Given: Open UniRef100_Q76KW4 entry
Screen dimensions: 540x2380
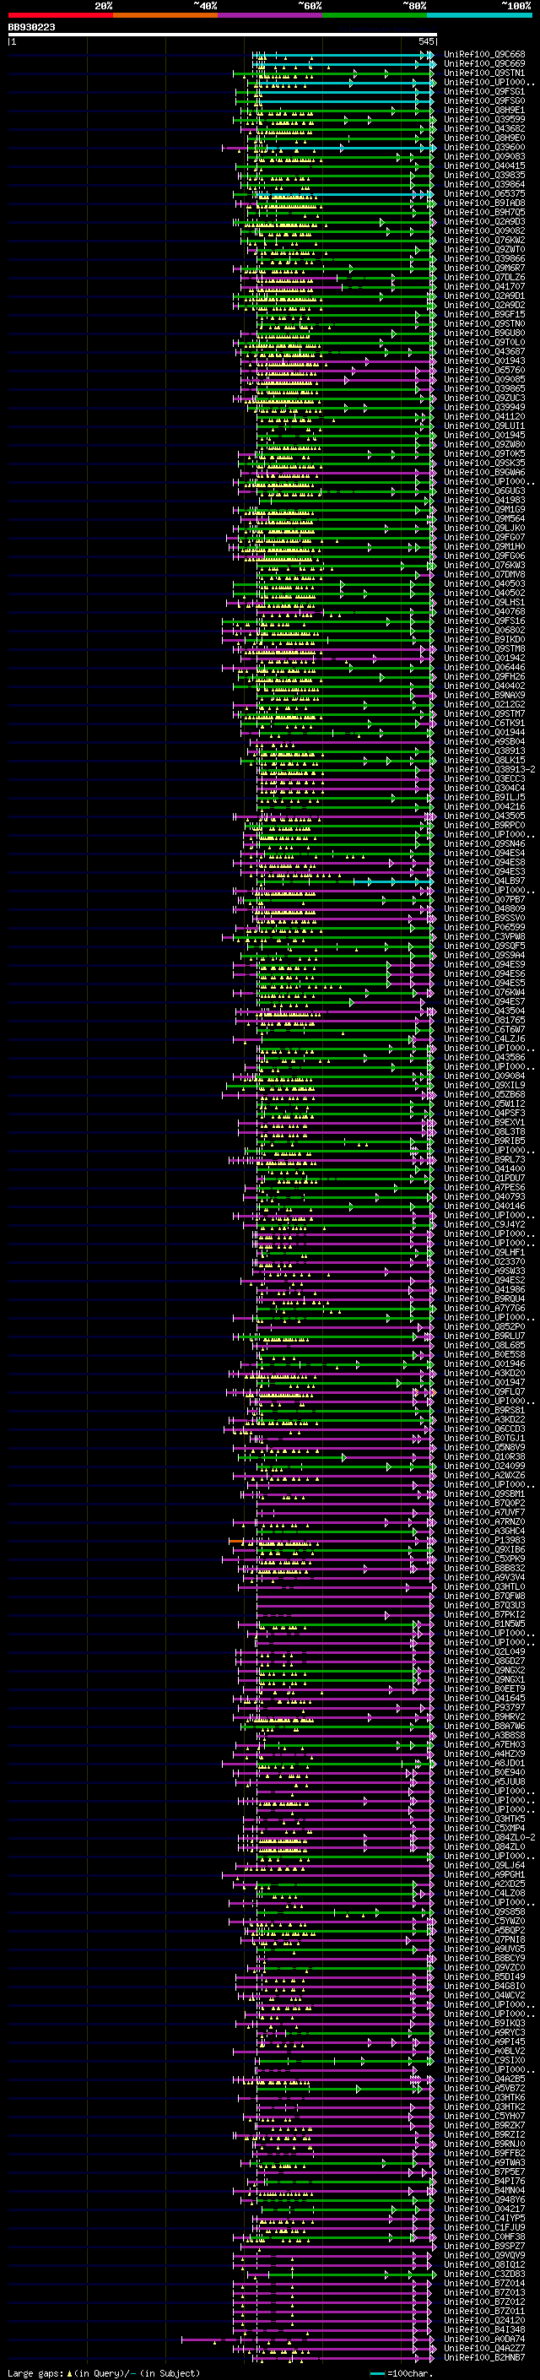Looking at the screenshot, I should point(484,992).
